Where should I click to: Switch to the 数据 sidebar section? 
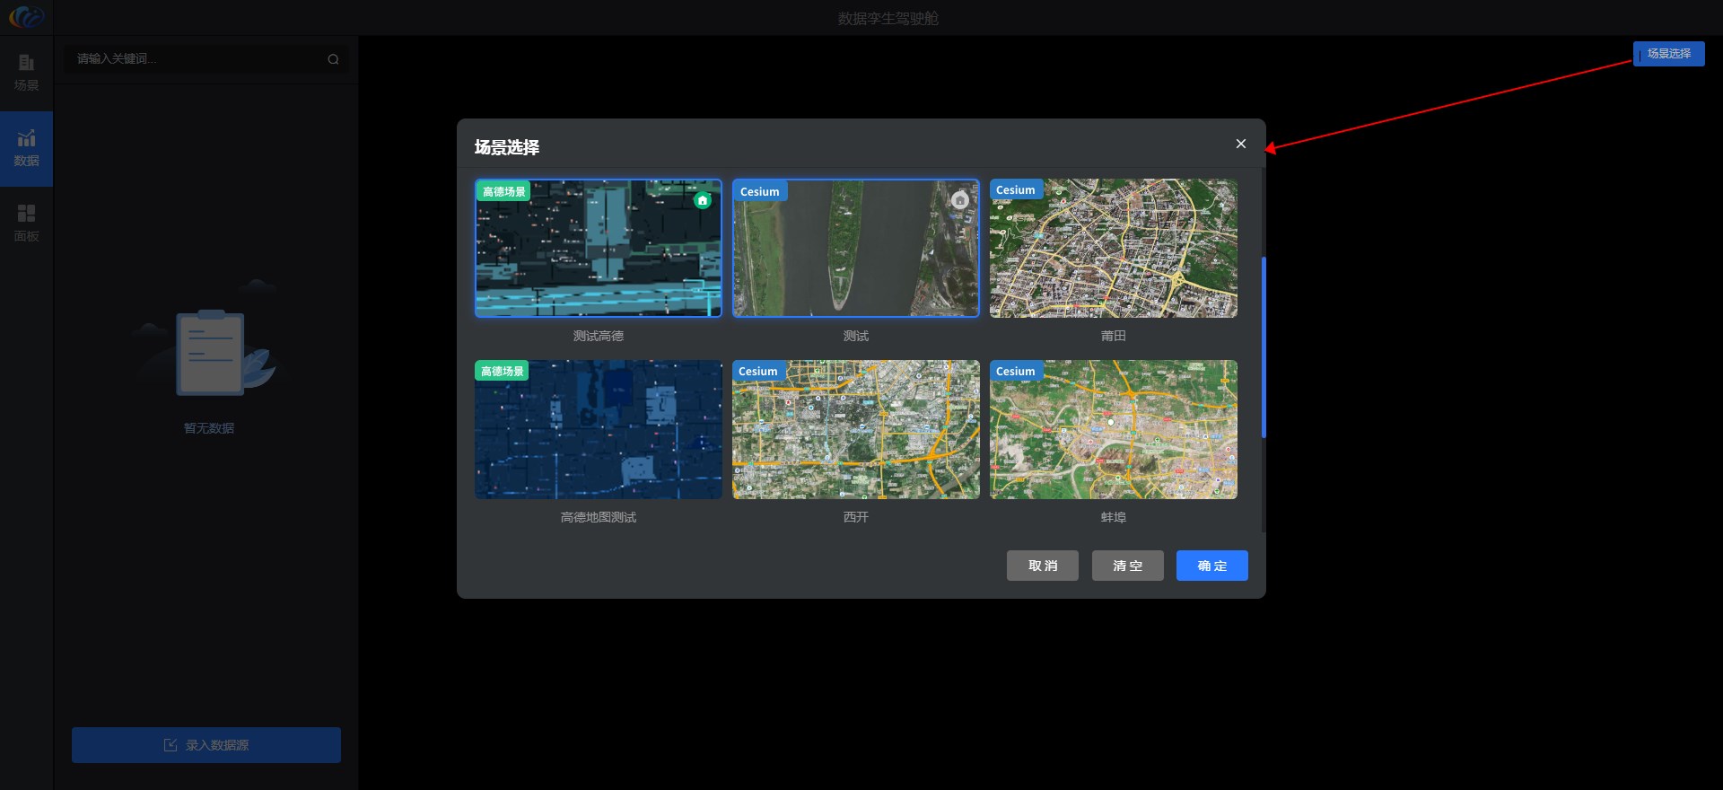pyautogui.click(x=26, y=148)
